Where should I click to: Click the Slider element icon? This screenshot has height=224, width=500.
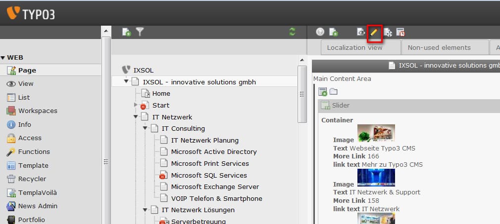(x=325, y=105)
